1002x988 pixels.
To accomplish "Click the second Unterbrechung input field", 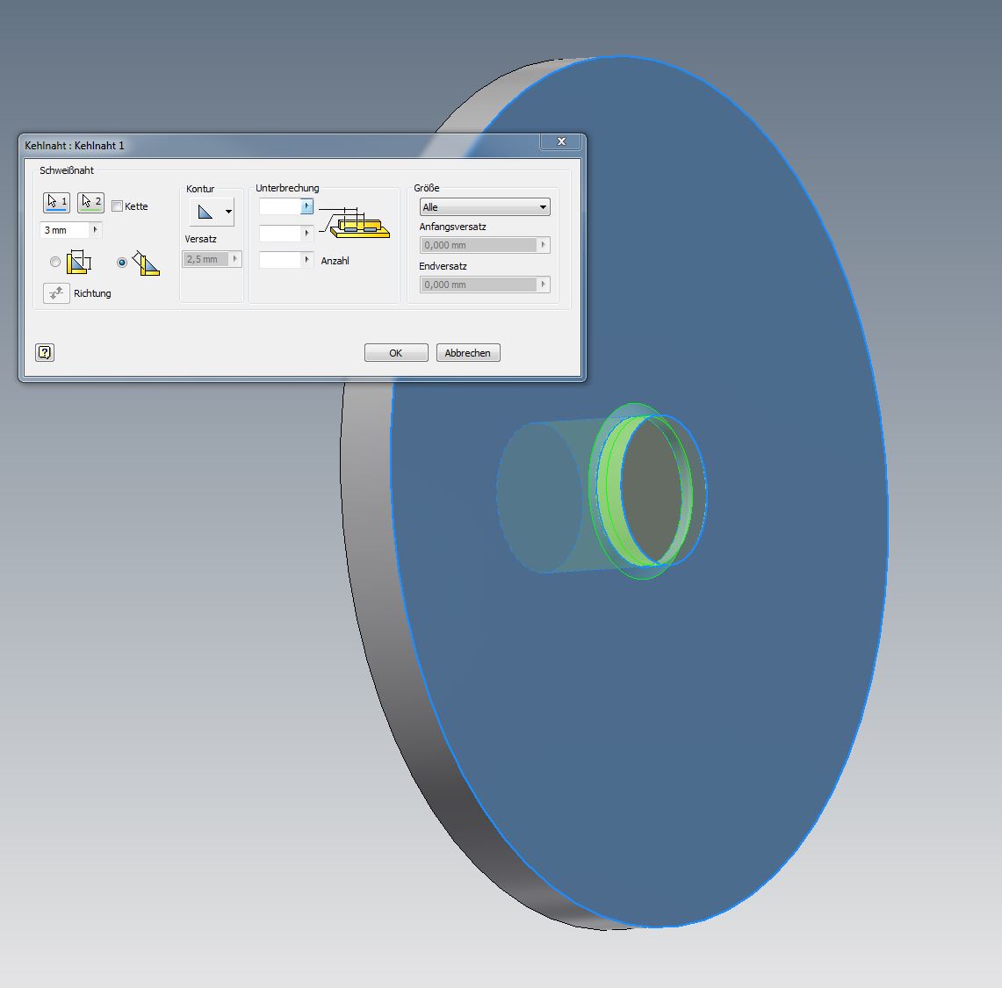I will 280,234.
